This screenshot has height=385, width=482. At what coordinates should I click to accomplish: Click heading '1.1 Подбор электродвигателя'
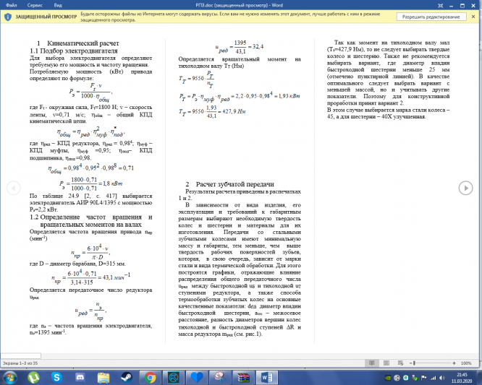74,51
